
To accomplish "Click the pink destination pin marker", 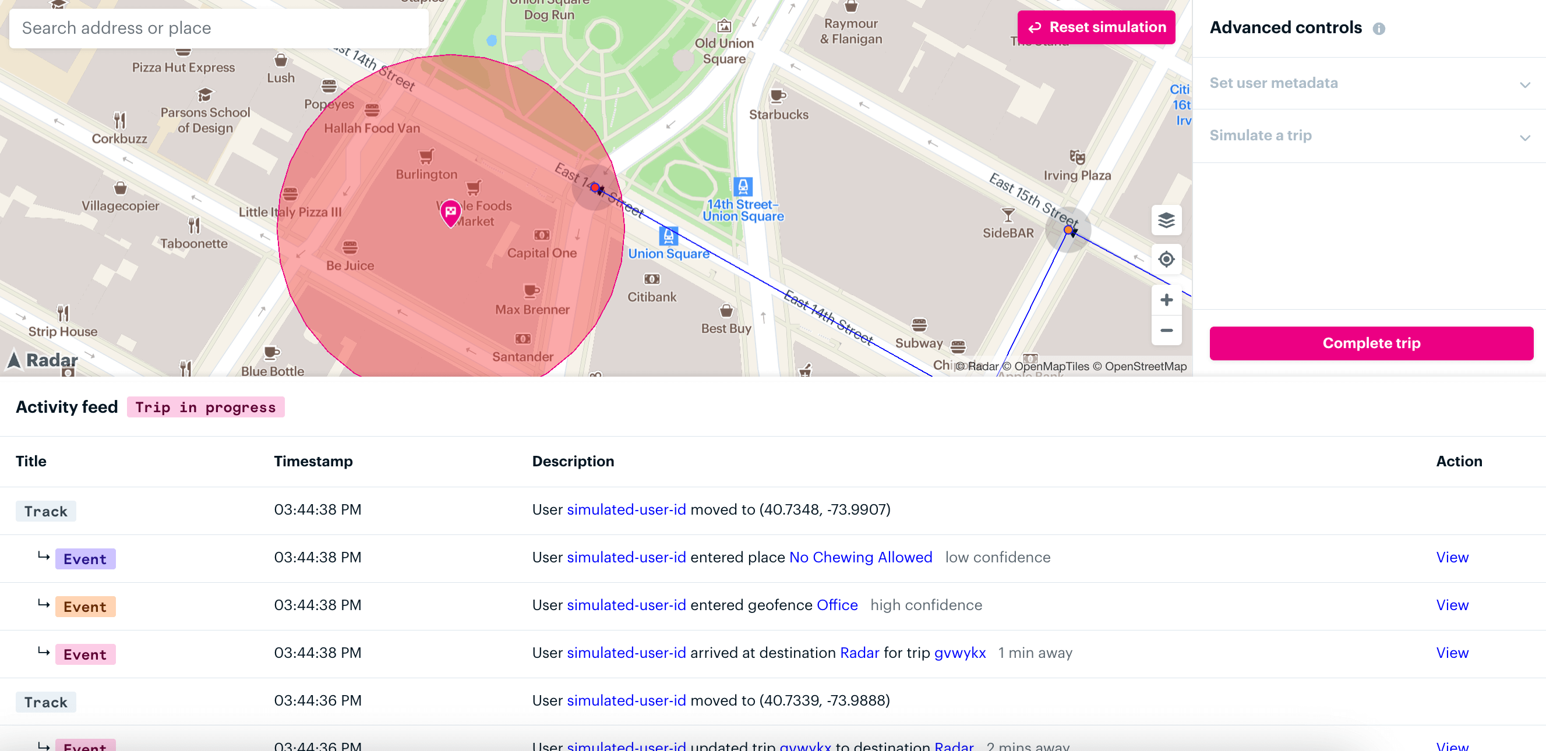I will [450, 212].
